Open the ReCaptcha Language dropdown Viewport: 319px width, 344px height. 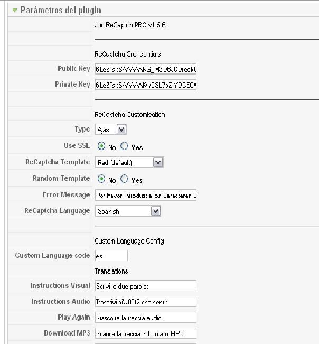pyautogui.click(x=128, y=211)
